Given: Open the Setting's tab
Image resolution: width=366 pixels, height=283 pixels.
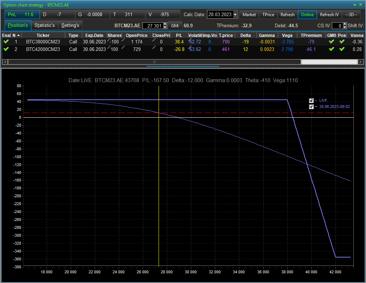Looking at the screenshot, I should [70, 25].
